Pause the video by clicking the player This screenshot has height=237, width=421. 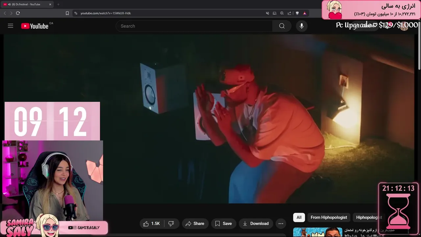coord(209,118)
